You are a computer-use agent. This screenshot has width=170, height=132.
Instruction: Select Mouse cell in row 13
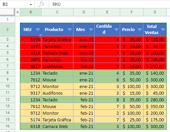pos(57,106)
